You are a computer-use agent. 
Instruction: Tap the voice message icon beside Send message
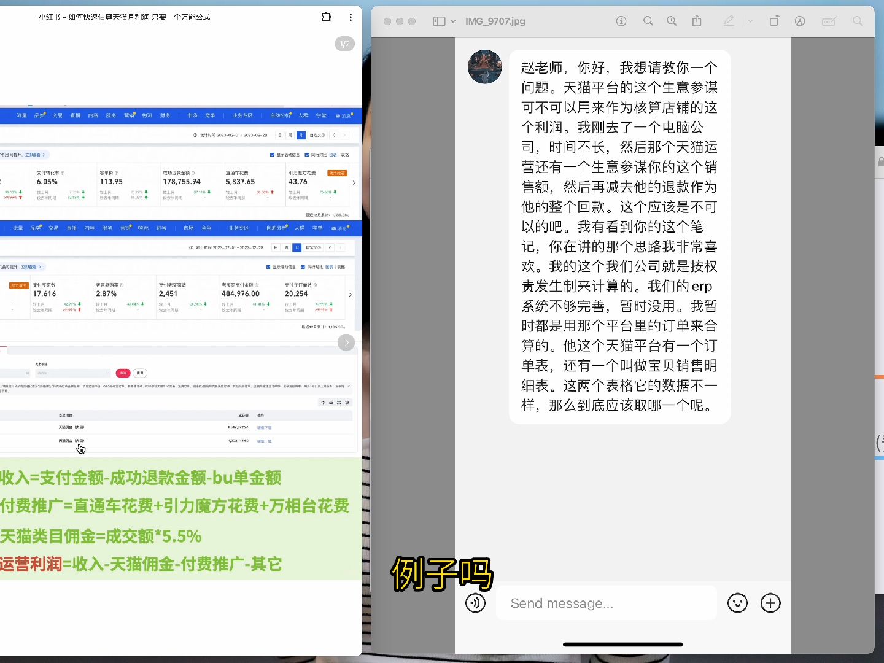475,603
